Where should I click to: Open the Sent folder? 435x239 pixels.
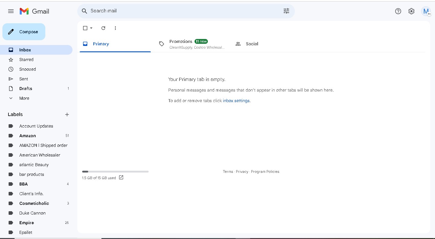[36, 79]
